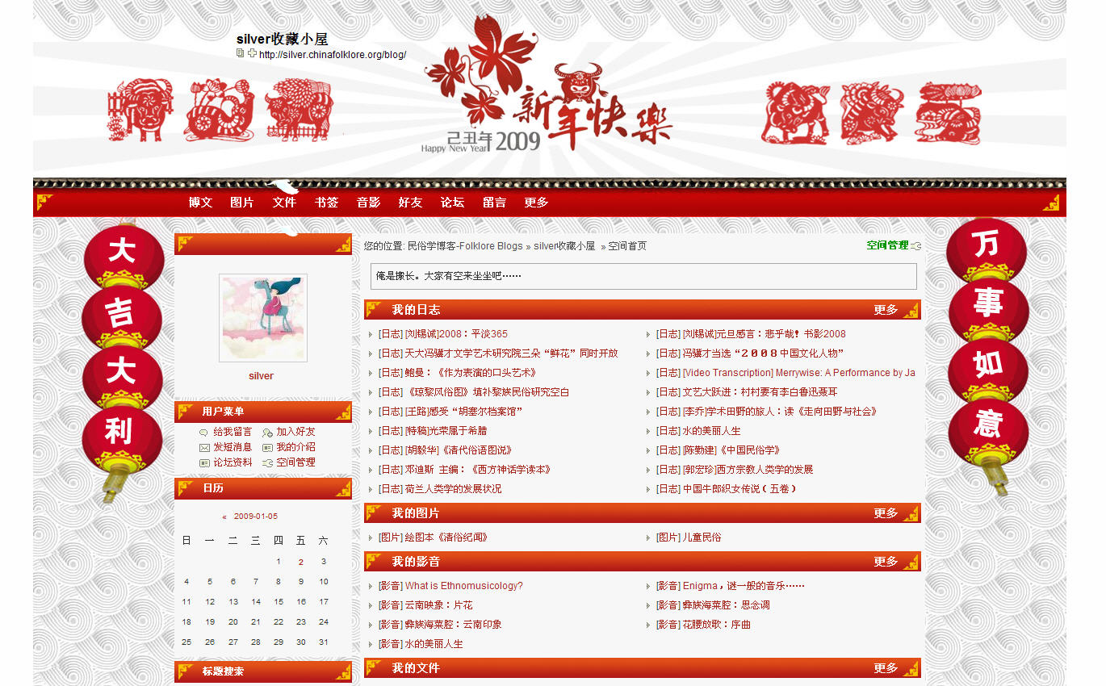Go to previous month with the « arrow
Screen dimensions: 1106x686
224,517
